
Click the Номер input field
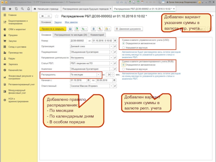(78, 41)
